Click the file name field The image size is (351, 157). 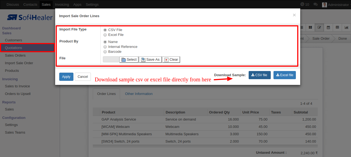tap(111, 60)
